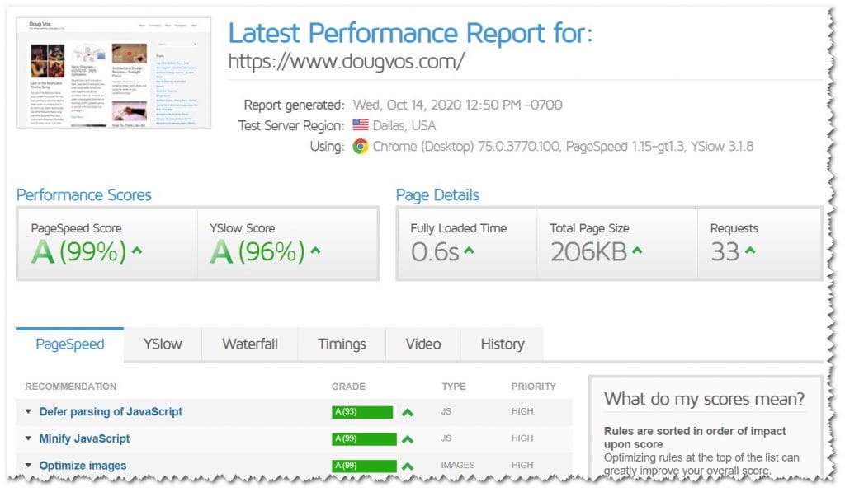The height and width of the screenshot is (492, 845).
Task: Click the green arrow next to PageSpeed score 99%
Action: pyautogui.click(x=137, y=251)
